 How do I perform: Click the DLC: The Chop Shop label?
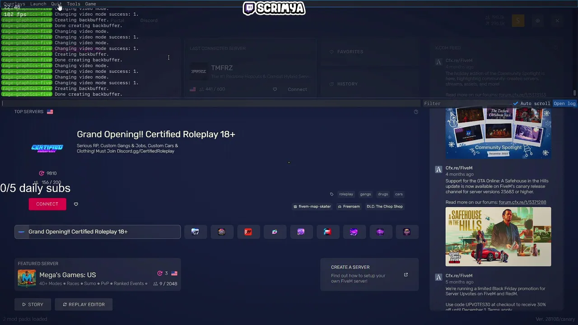[385, 206]
